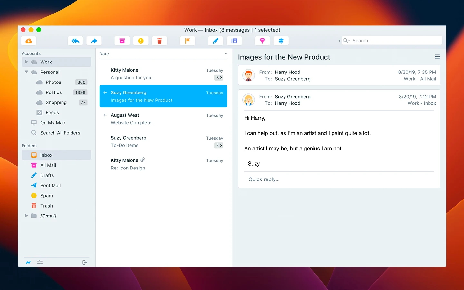
Task: Expand the Work account disclosure triangle
Action: tap(26, 62)
